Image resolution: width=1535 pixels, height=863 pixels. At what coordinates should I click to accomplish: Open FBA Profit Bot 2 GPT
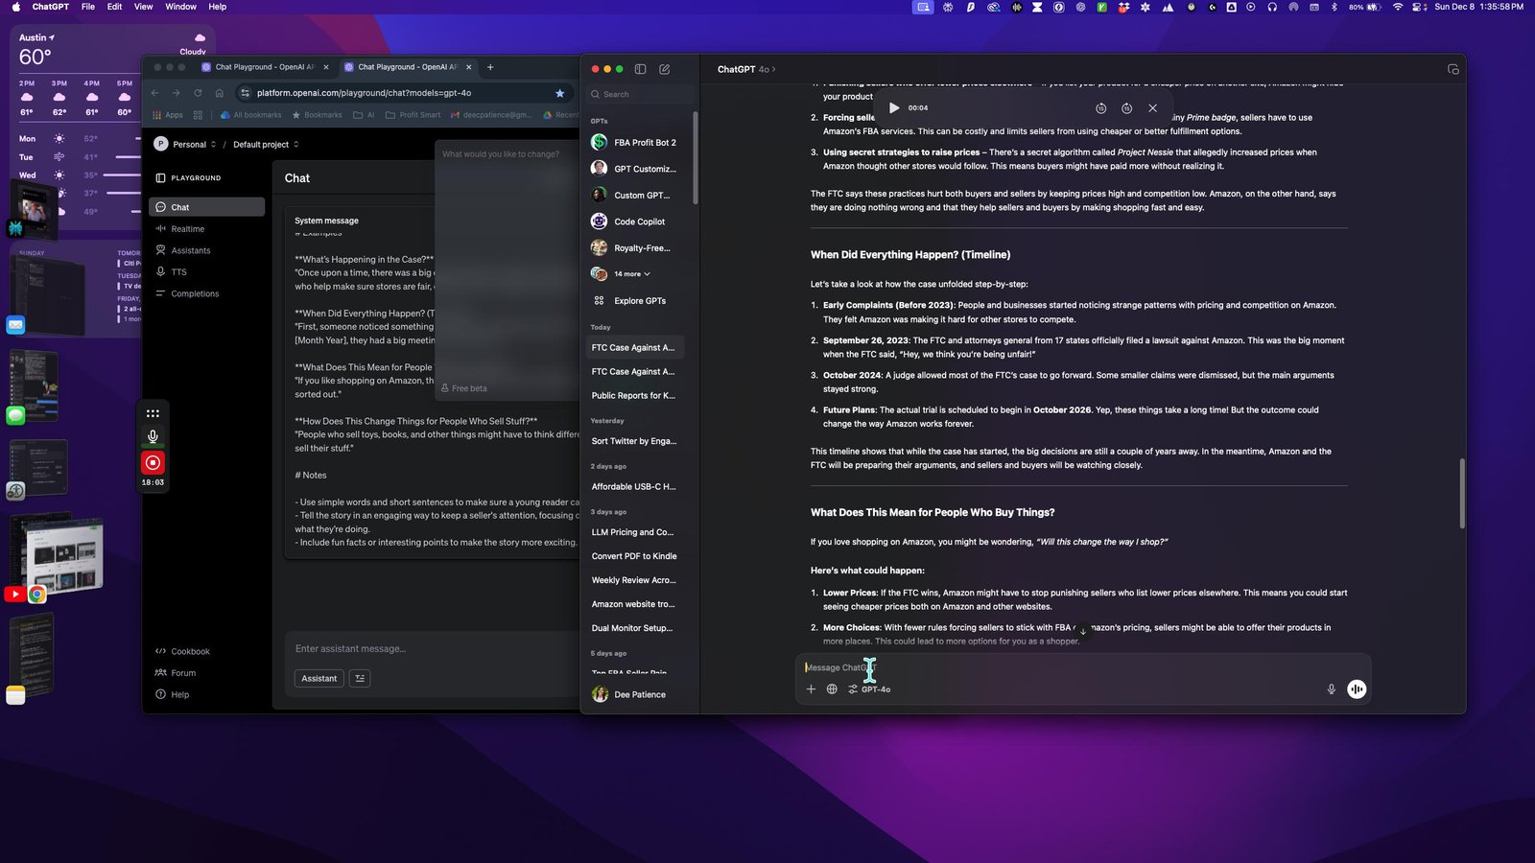click(635, 143)
